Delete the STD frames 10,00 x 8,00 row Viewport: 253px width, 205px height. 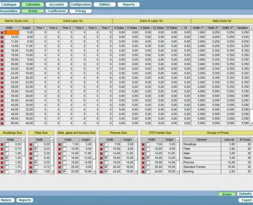coord(143,149)
